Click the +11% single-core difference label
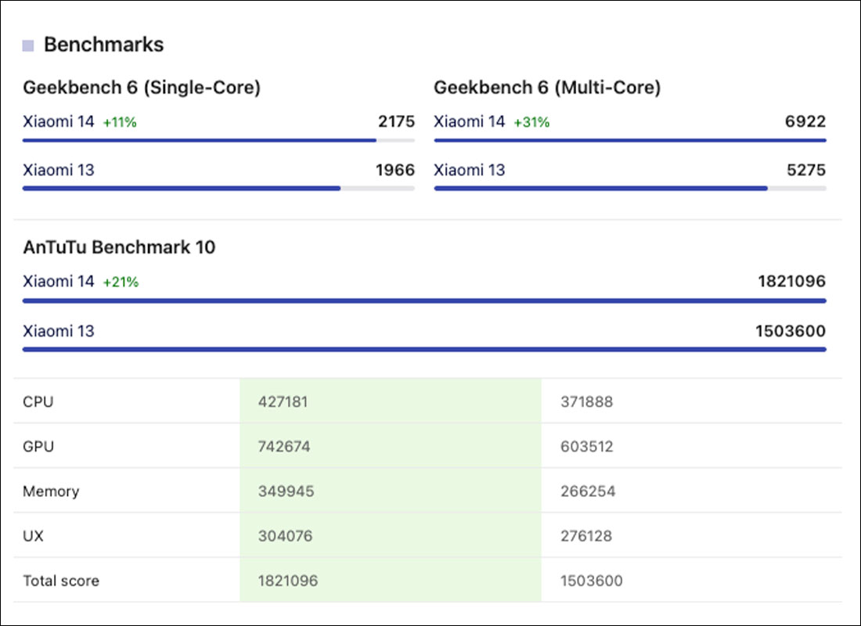861x626 pixels. pos(120,122)
